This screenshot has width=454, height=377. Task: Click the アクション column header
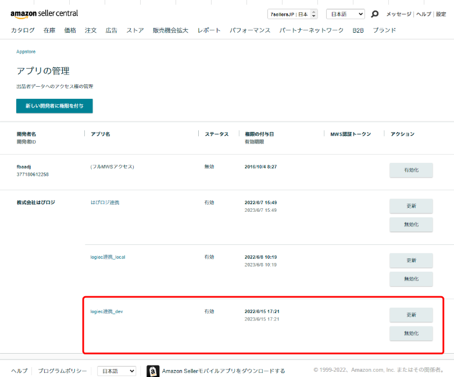[402, 134]
